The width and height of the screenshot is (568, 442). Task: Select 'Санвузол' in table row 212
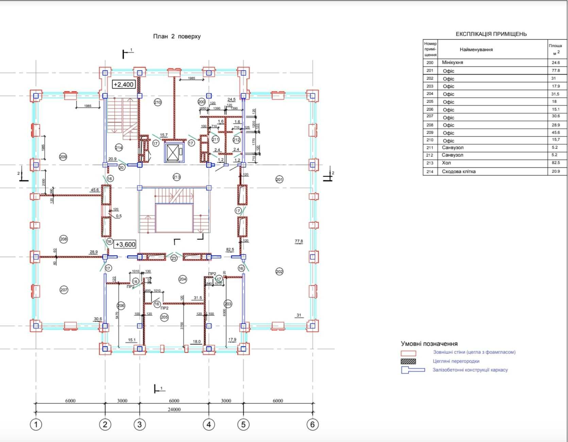453,155
